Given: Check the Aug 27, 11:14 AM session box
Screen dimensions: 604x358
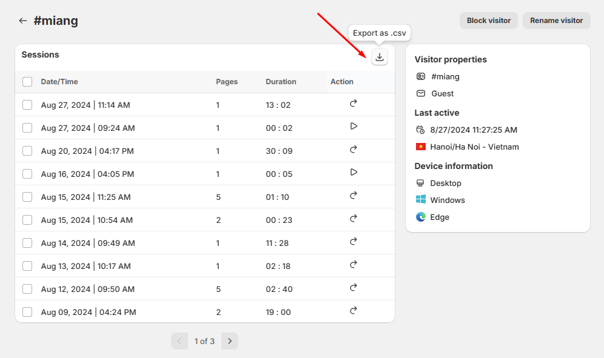Looking at the screenshot, I should 27,105.
